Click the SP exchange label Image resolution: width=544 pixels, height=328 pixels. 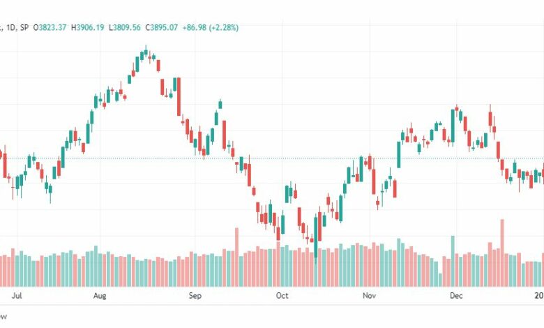tap(24, 27)
